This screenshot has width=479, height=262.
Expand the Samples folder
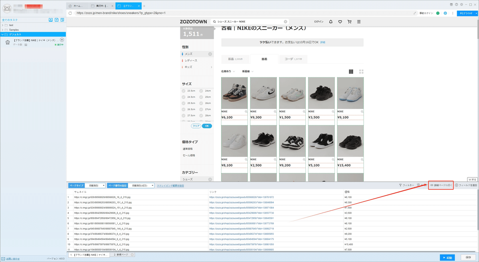point(3,30)
